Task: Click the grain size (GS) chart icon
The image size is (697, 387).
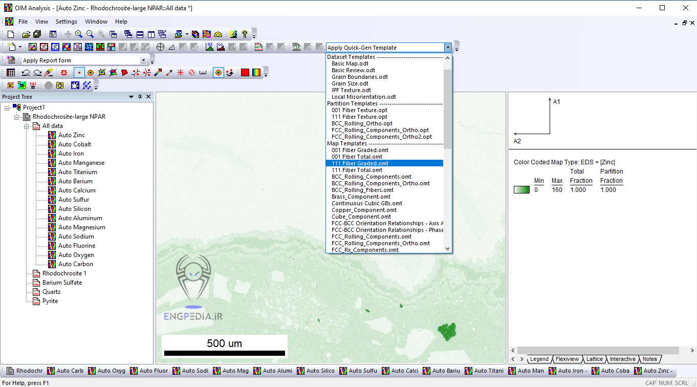Action: coord(209,47)
